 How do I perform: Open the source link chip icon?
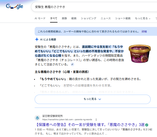[72, 64]
